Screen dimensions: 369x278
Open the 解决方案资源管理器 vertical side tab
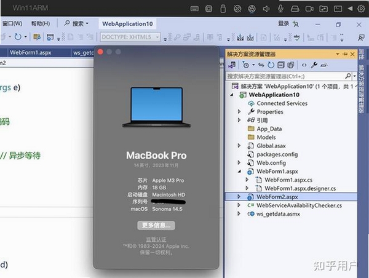(x=361, y=89)
